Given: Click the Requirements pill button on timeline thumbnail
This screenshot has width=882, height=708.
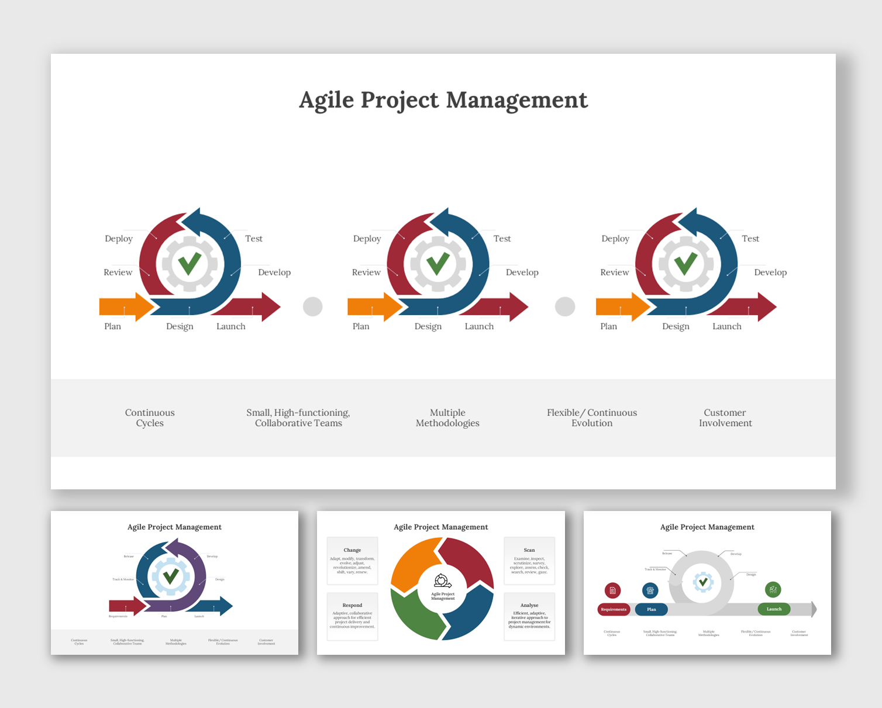Looking at the screenshot, I should point(614,610).
